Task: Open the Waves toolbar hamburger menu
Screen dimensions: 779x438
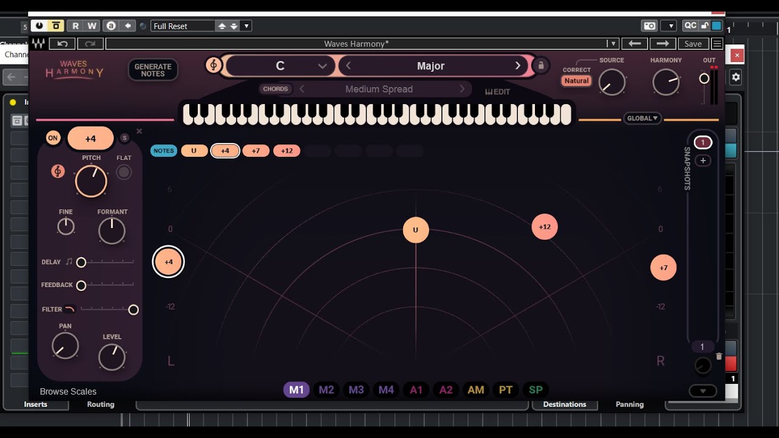Action: pos(717,44)
